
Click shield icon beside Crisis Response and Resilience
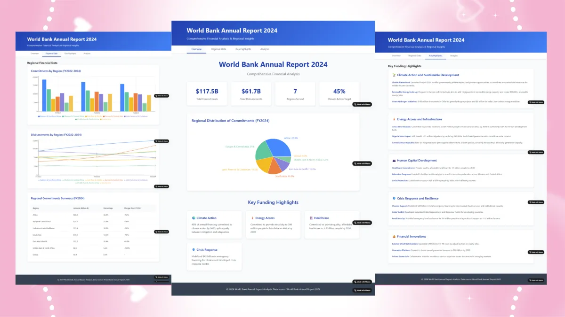coord(394,199)
